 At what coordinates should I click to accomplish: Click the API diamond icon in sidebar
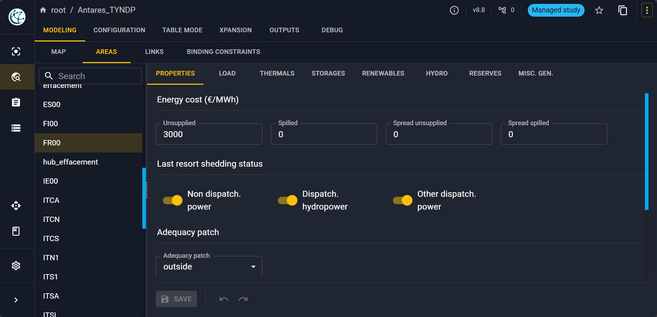pos(16,206)
